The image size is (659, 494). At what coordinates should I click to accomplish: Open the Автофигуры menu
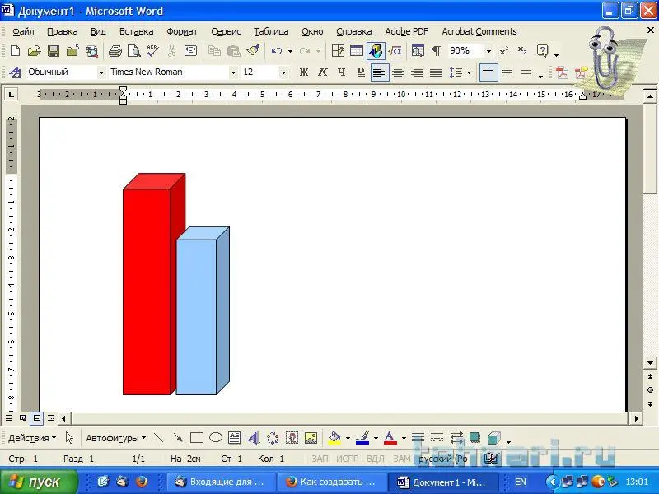coord(115,438)
